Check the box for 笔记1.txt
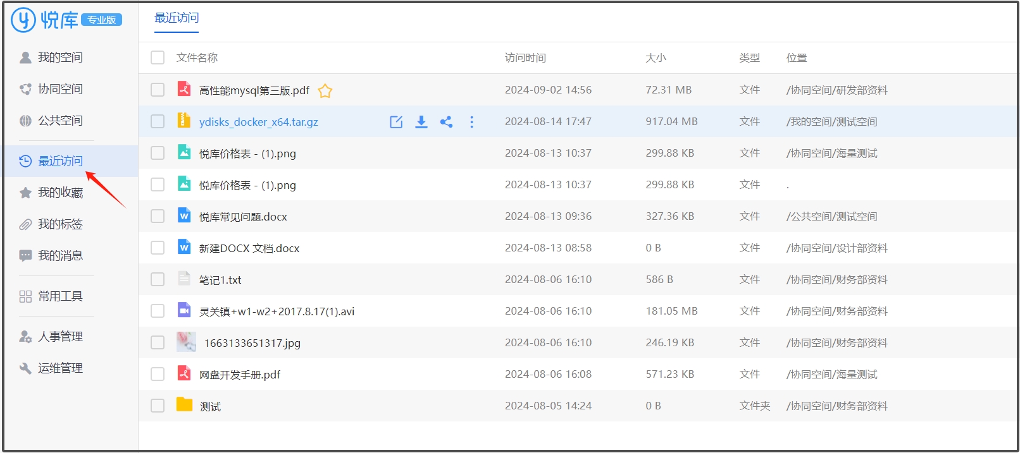Image resolution: width=1020 pixels, height=453 pixels. tap(158, 279)
